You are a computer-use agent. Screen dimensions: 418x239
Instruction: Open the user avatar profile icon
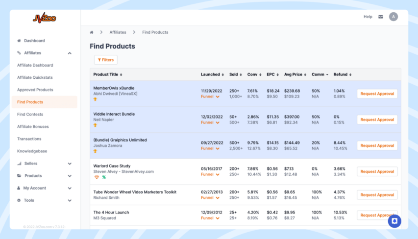pos(393,17)
